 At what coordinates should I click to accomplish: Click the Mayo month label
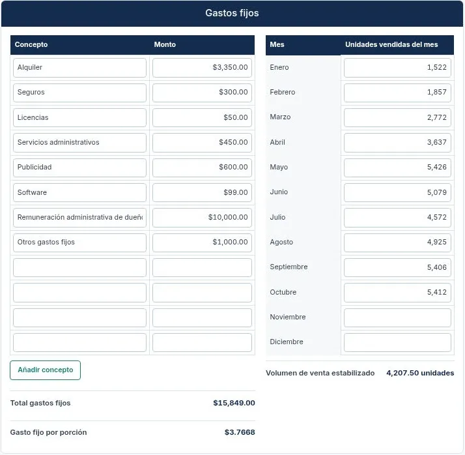(x=279, y=168)
